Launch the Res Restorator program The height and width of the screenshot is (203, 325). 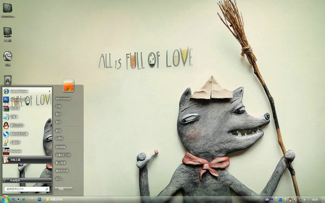click(27, 151)
